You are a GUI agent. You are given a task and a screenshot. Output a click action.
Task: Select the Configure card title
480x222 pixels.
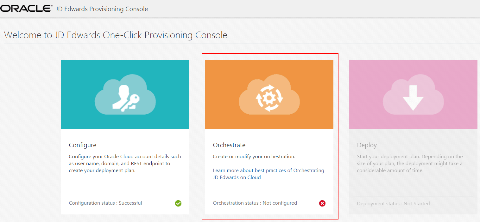pyautogui.click(x=83, y=145)
